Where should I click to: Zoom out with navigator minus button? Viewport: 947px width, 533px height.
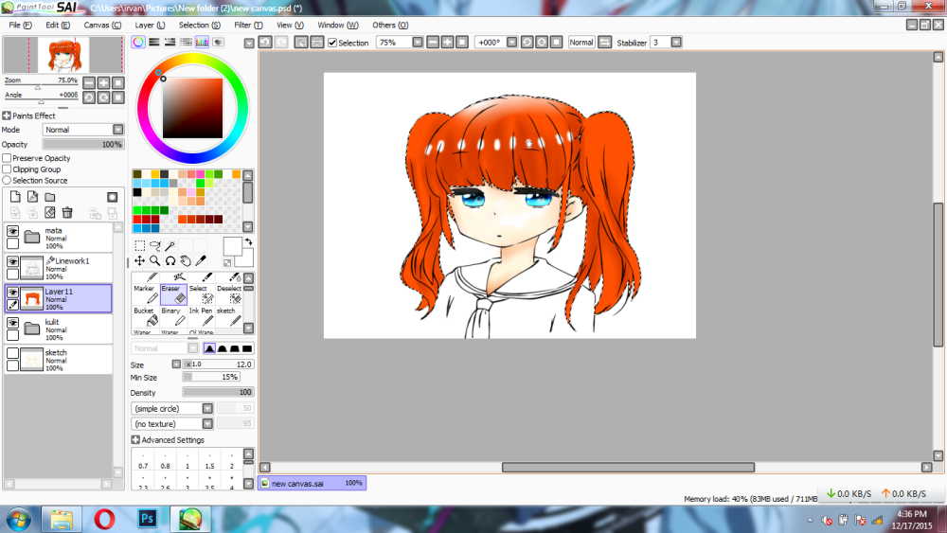click(89, 82)
